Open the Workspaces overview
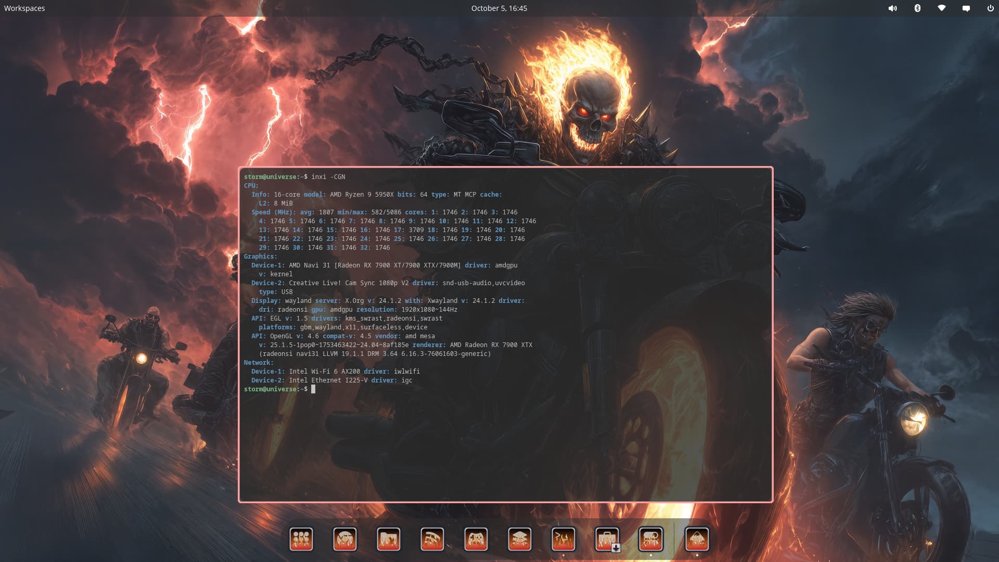The width and height of the screenshot is (999, 562). [24, 8]
